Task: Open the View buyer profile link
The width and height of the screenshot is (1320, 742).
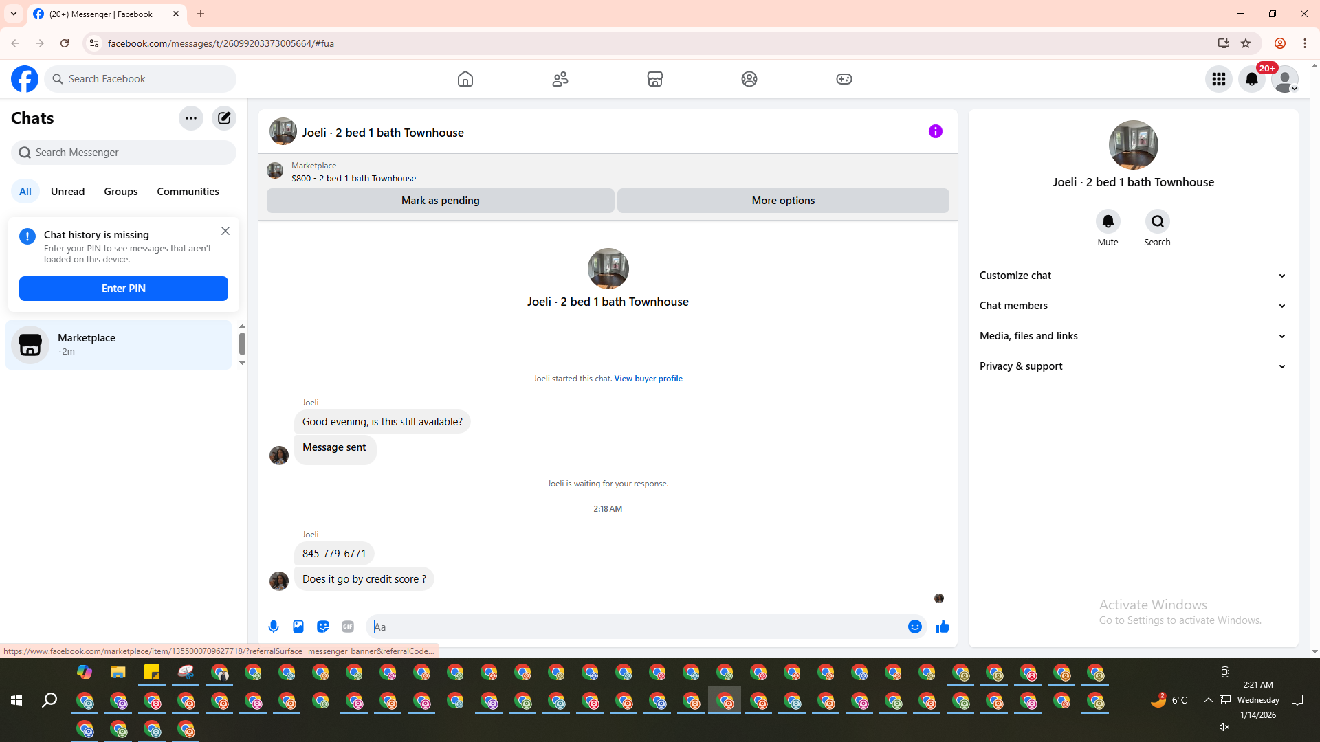Action: coord(648,379)
